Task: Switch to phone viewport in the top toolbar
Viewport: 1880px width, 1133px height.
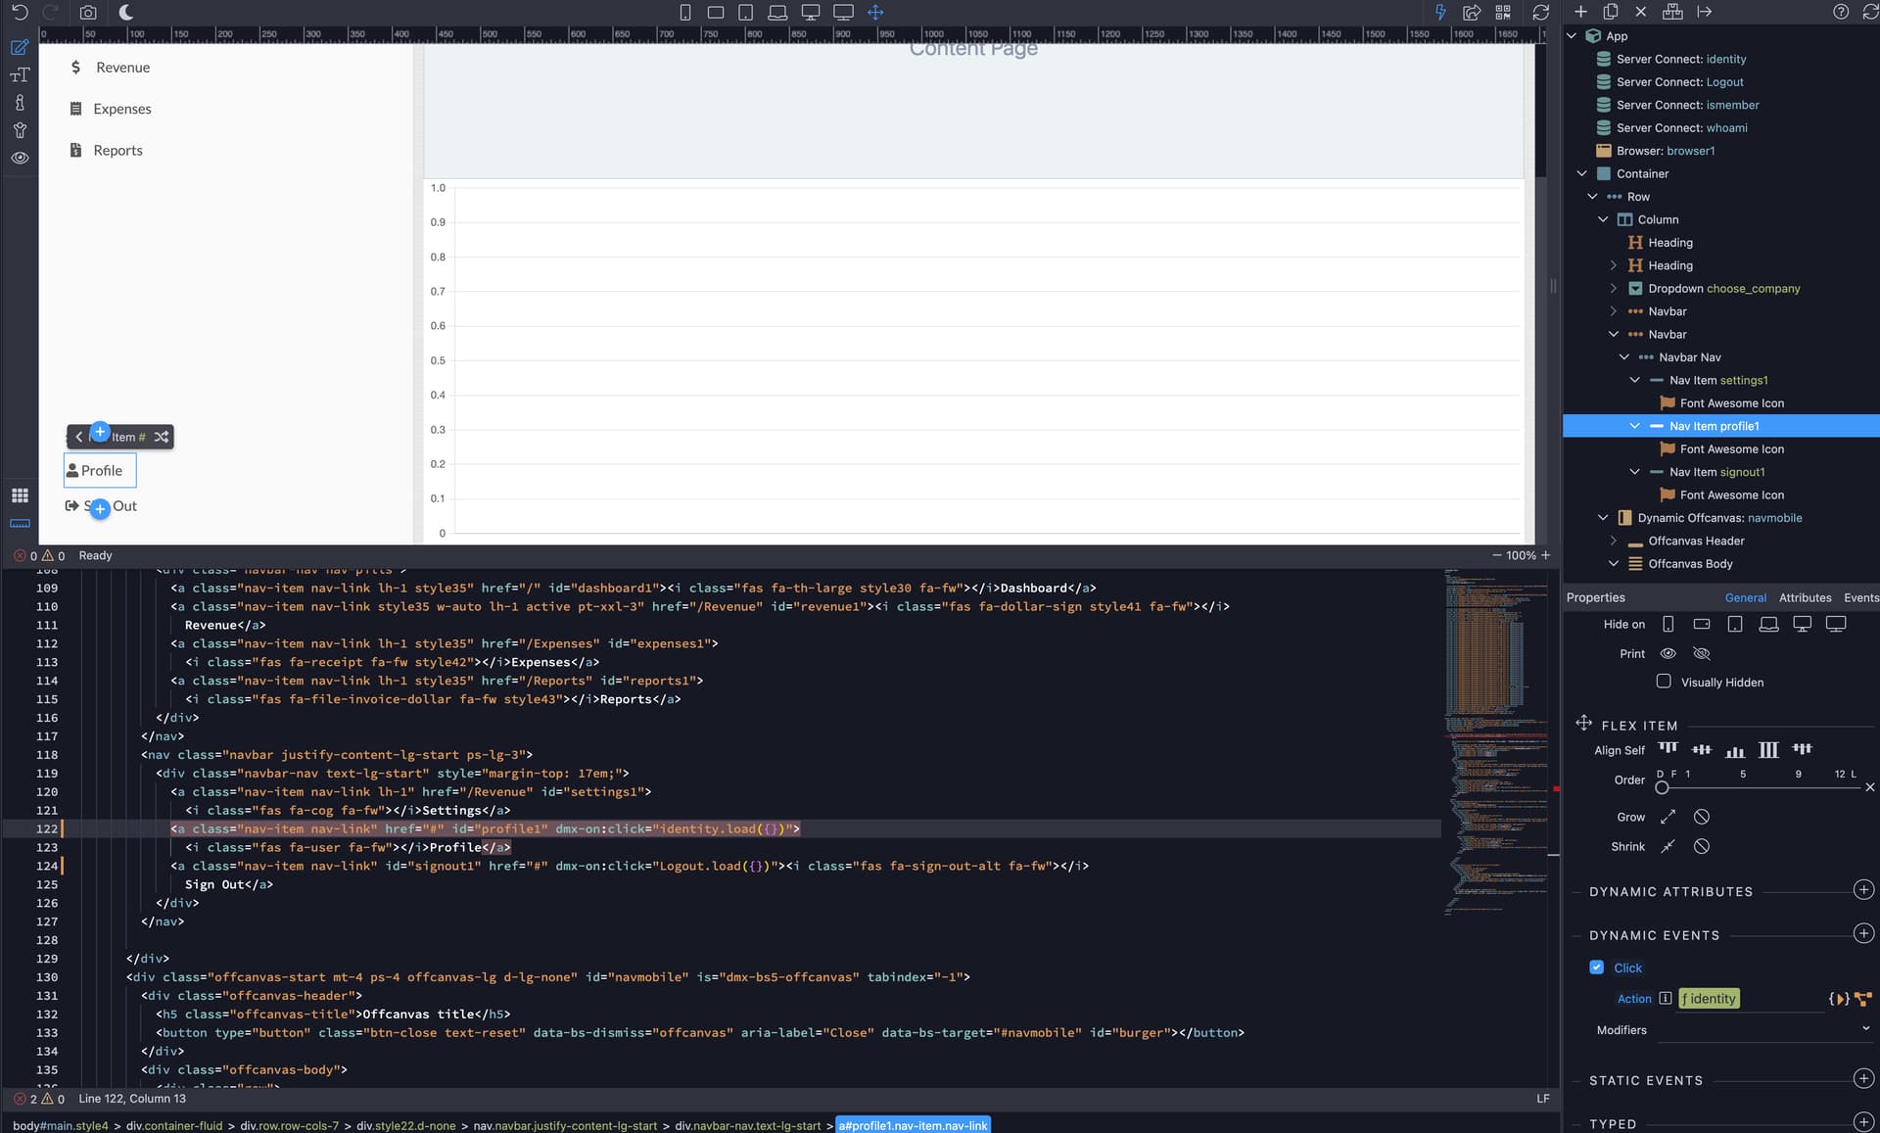Action: 685,13
